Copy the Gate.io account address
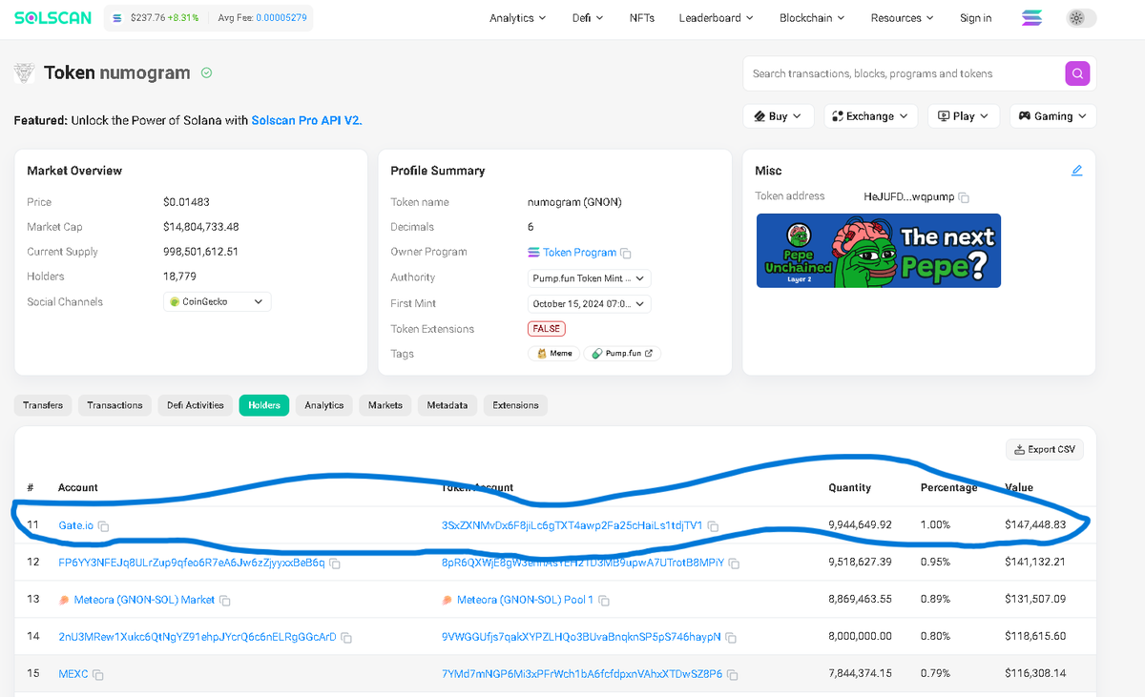Viewport: 1145px width, 697px height. tap(103, 526)
